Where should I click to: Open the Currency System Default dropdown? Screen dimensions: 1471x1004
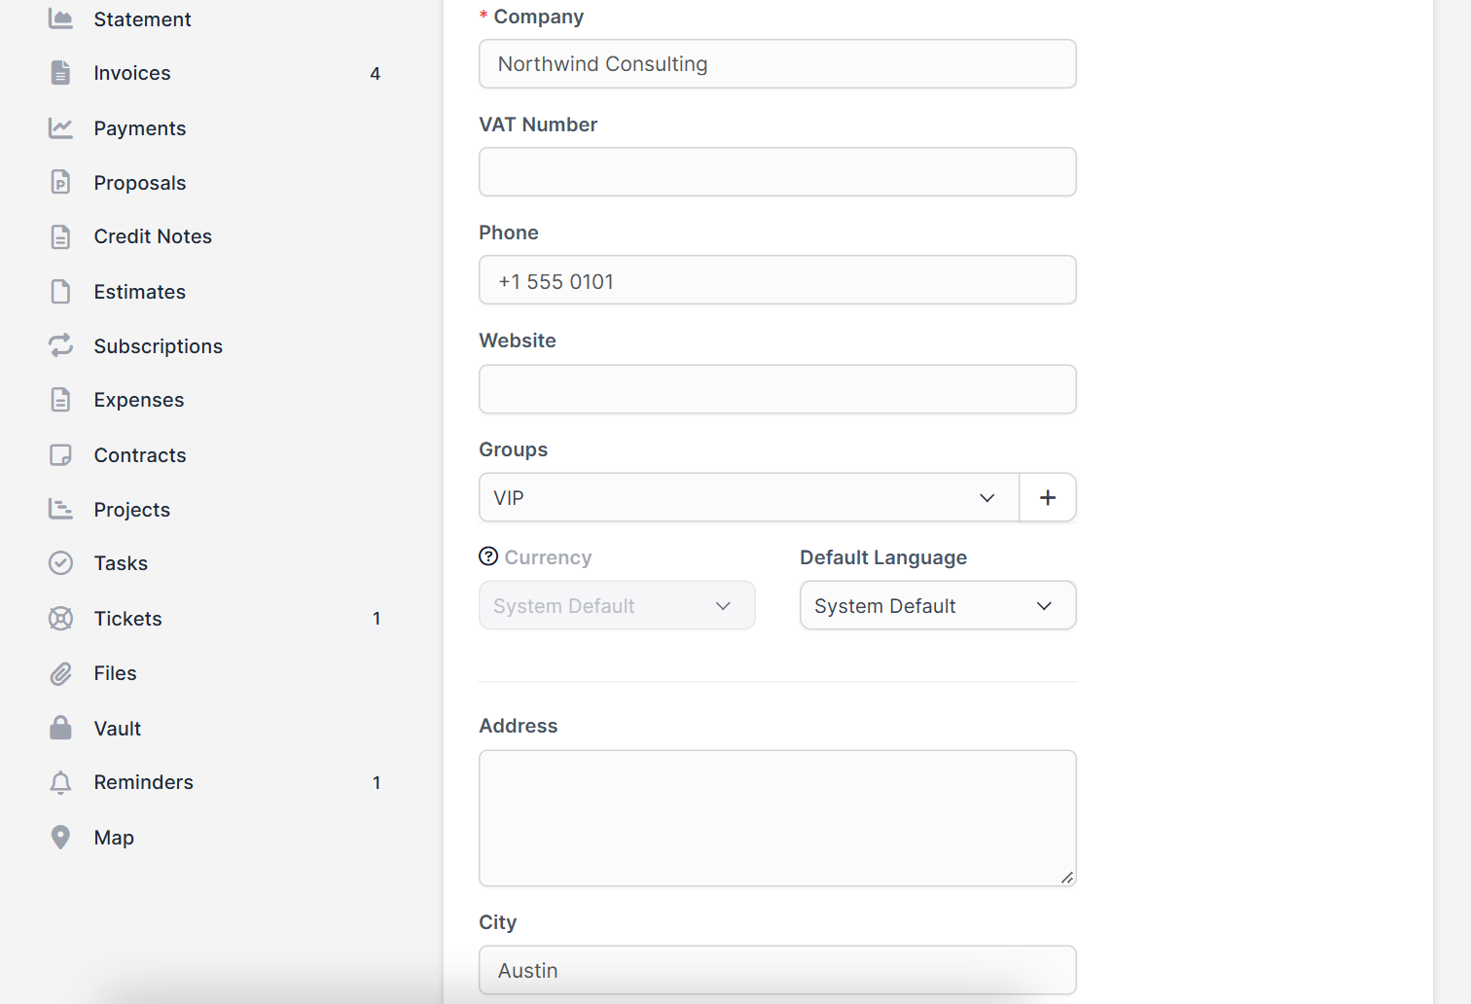click(617, 605)
